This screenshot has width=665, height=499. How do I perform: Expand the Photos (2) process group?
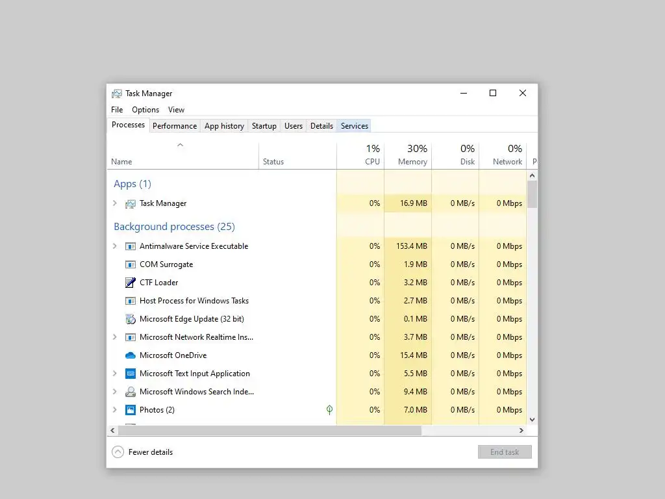tap(114, 410)
